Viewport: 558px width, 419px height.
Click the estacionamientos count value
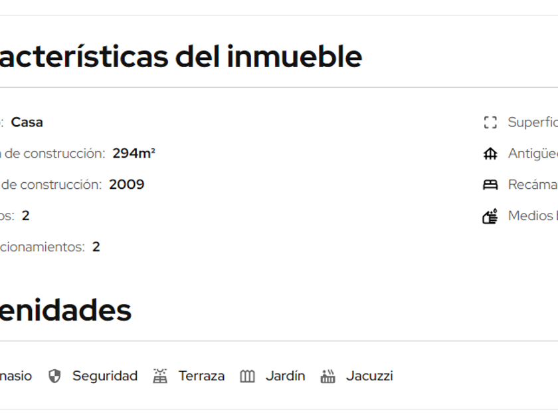click(x=96, y=247)
